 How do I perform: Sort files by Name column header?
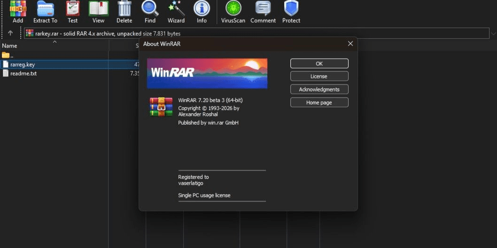point(10,46)
